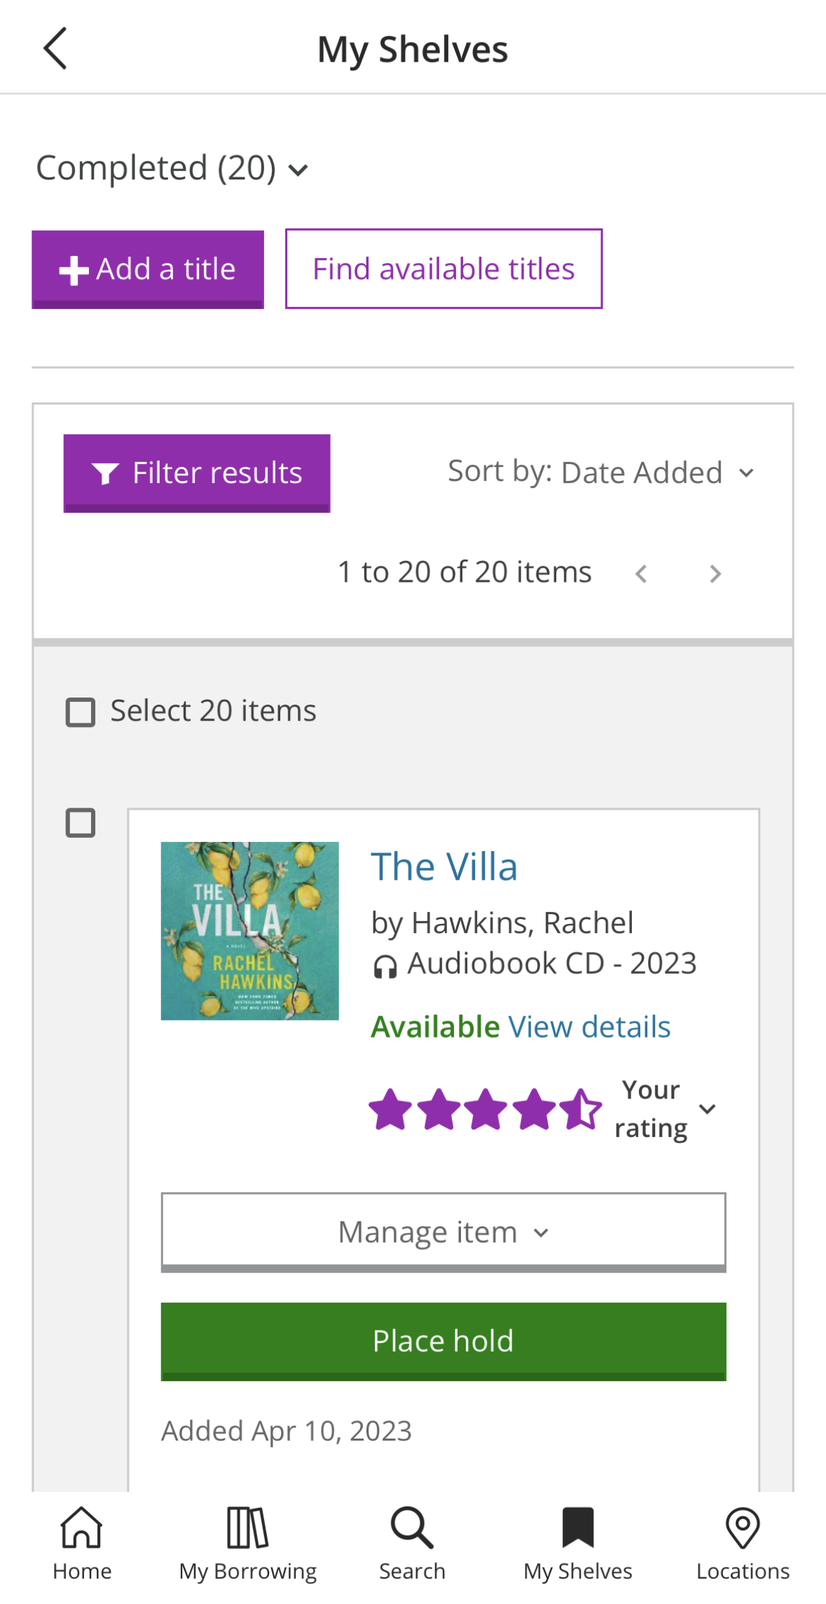Screen dimensions: 826x1604
Task: Open My Borrowing books icon
Action: 247,1527
